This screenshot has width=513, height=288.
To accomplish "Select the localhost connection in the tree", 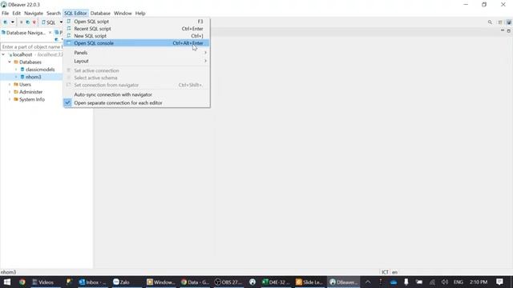I will pos(22,54).
